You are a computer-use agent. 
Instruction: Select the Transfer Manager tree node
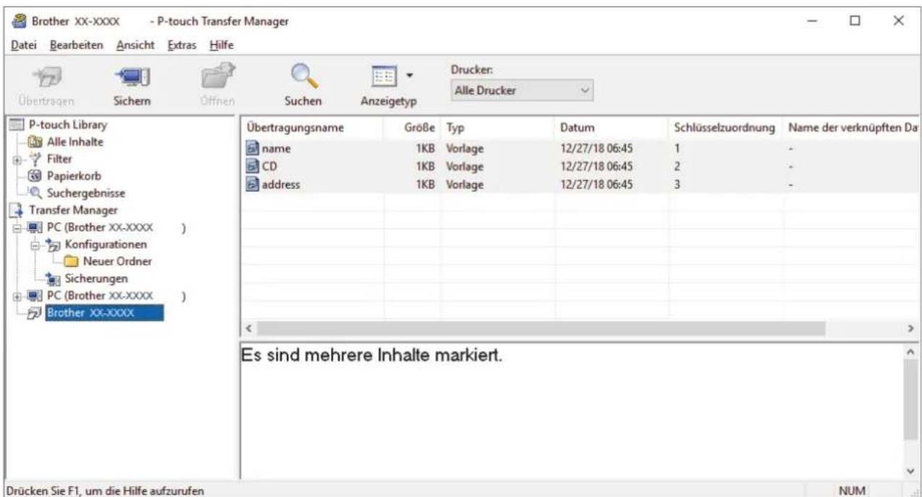point(72,211)
